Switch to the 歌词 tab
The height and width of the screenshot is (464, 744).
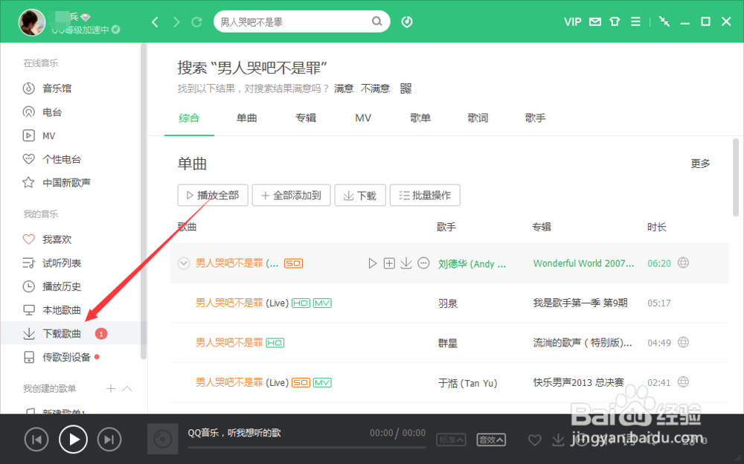click(x=478, y=118)
